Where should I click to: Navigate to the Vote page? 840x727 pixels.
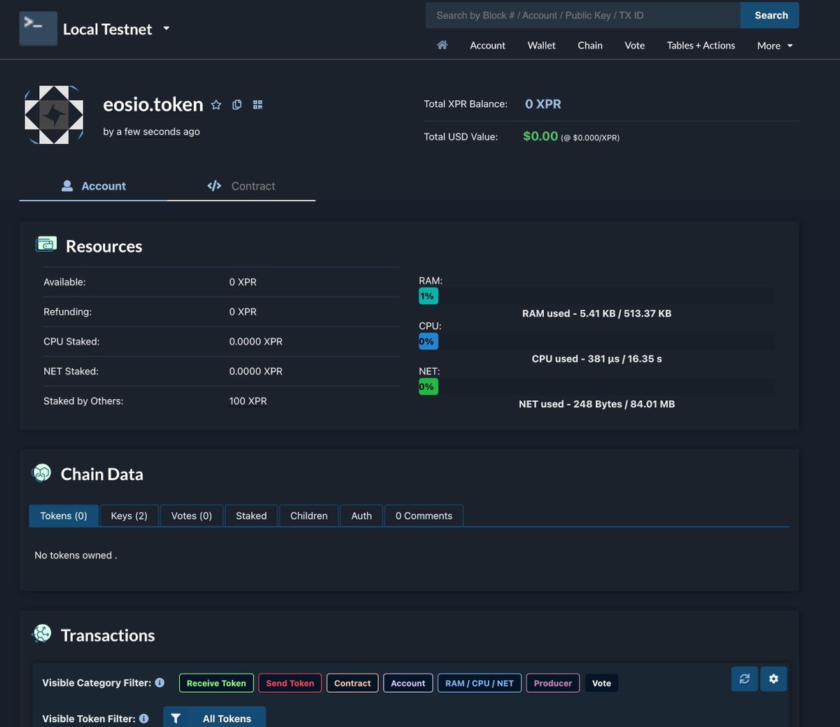click(x=634, y=45)
